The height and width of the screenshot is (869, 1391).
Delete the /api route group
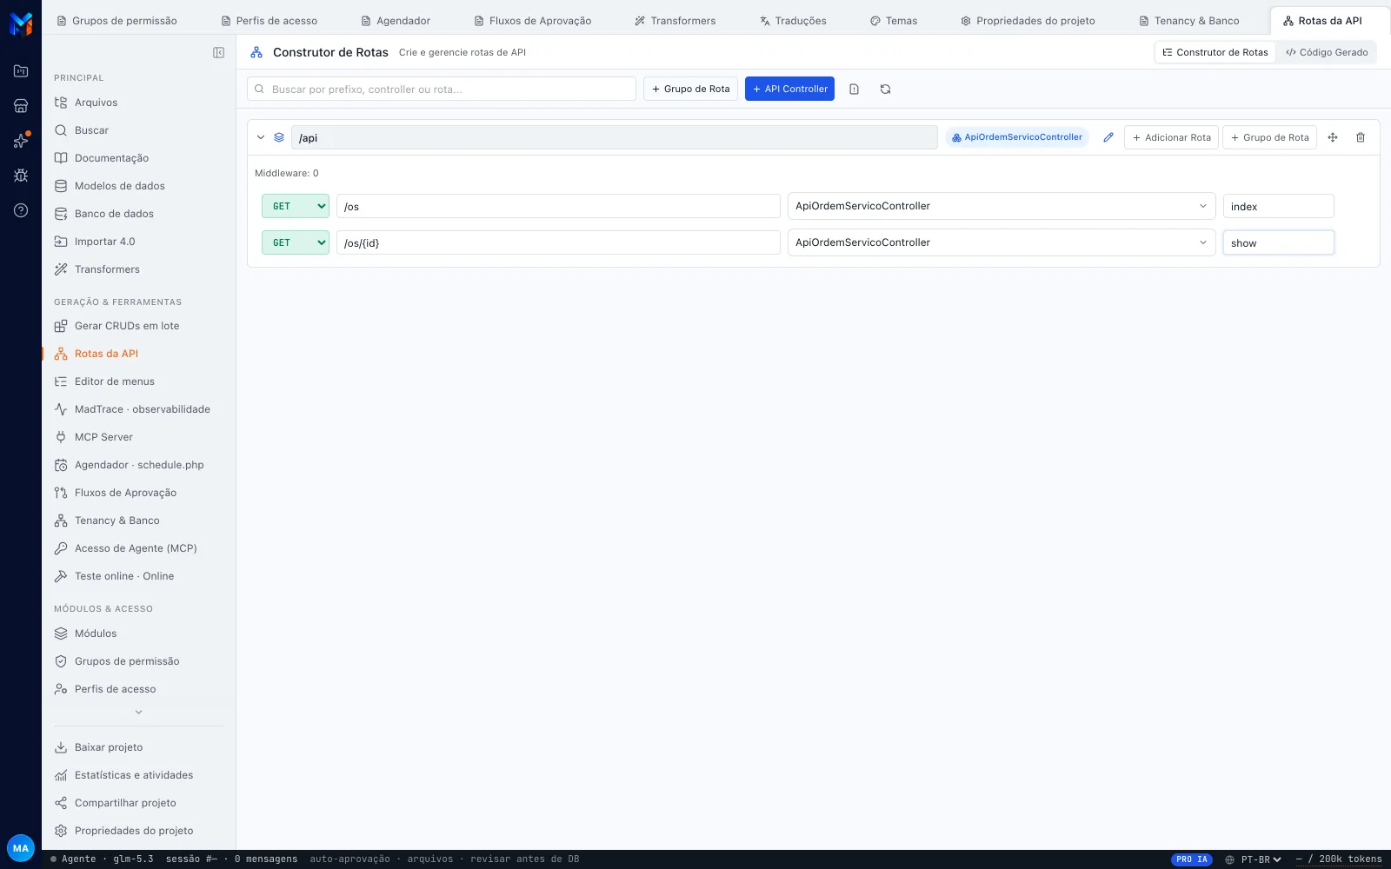coord(1361,137)
